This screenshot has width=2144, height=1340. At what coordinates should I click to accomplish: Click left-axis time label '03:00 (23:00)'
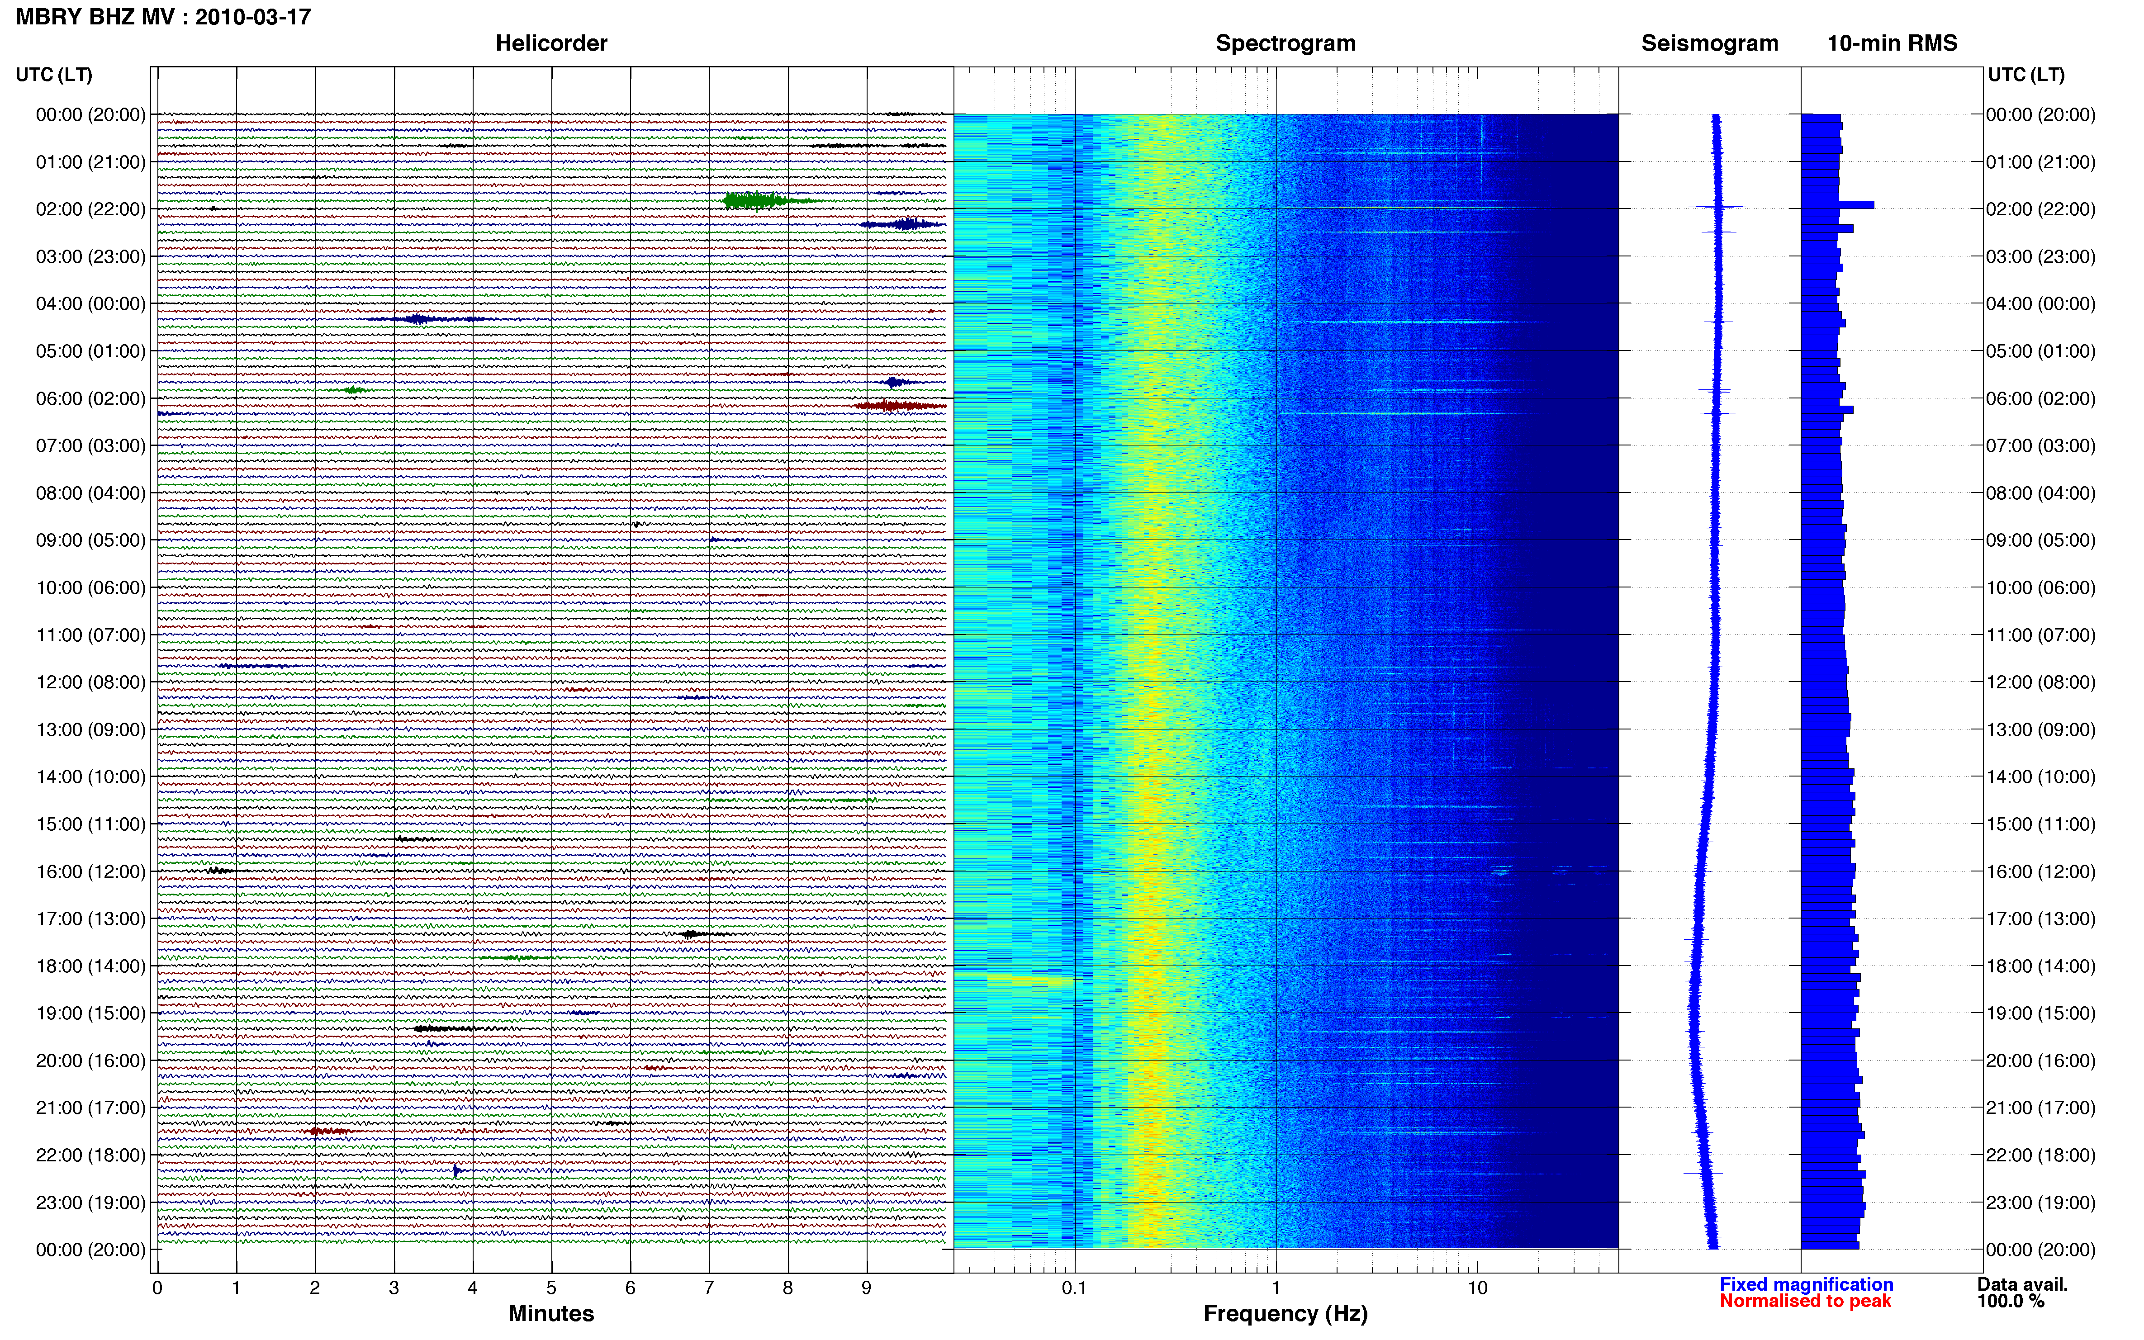90,257
